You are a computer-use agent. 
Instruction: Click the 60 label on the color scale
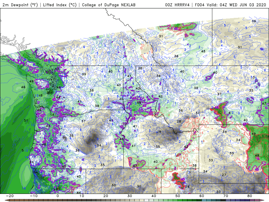[x=202, y=196]
